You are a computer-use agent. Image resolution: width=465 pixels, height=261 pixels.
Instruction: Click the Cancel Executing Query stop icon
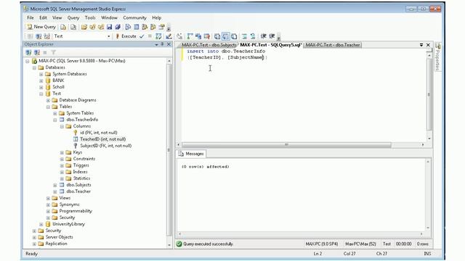point(150,36)
